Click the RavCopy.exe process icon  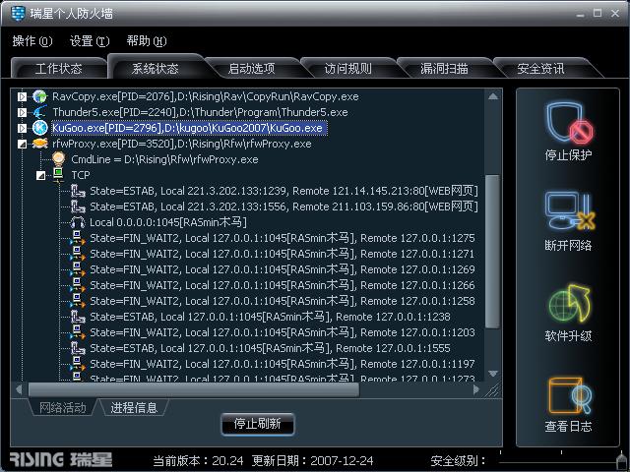pos(39,96)
